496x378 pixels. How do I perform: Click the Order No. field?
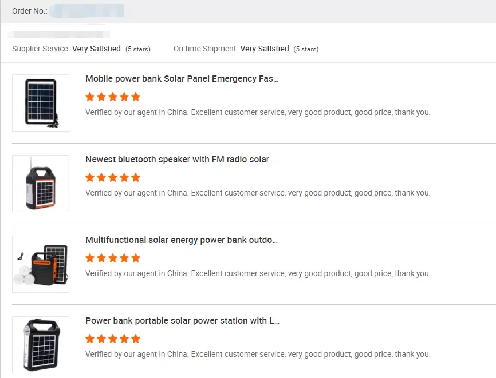[x=86, y=11]
